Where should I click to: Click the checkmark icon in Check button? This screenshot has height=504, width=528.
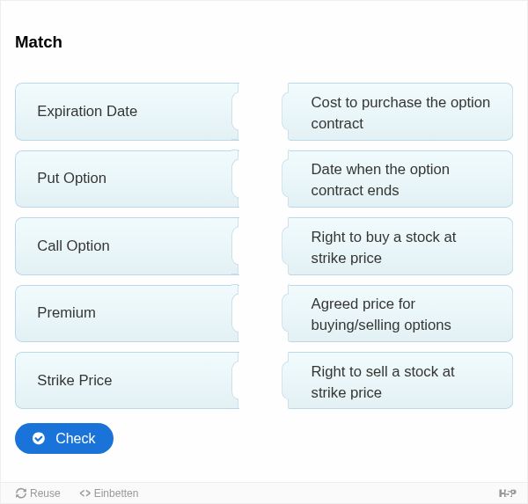tap(39, 438)
